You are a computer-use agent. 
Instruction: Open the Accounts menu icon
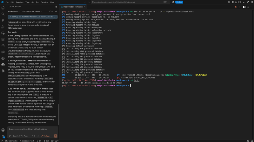click(x=3, y=130)
